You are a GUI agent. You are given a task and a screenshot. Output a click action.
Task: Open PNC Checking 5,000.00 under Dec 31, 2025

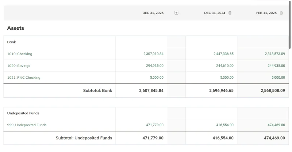click(x=157, y=78)
